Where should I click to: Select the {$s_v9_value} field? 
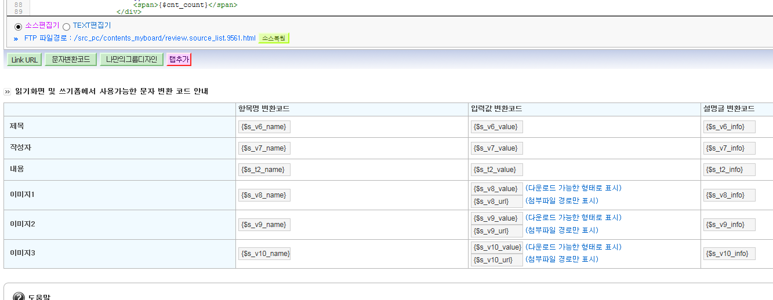[x=497, y=218]
